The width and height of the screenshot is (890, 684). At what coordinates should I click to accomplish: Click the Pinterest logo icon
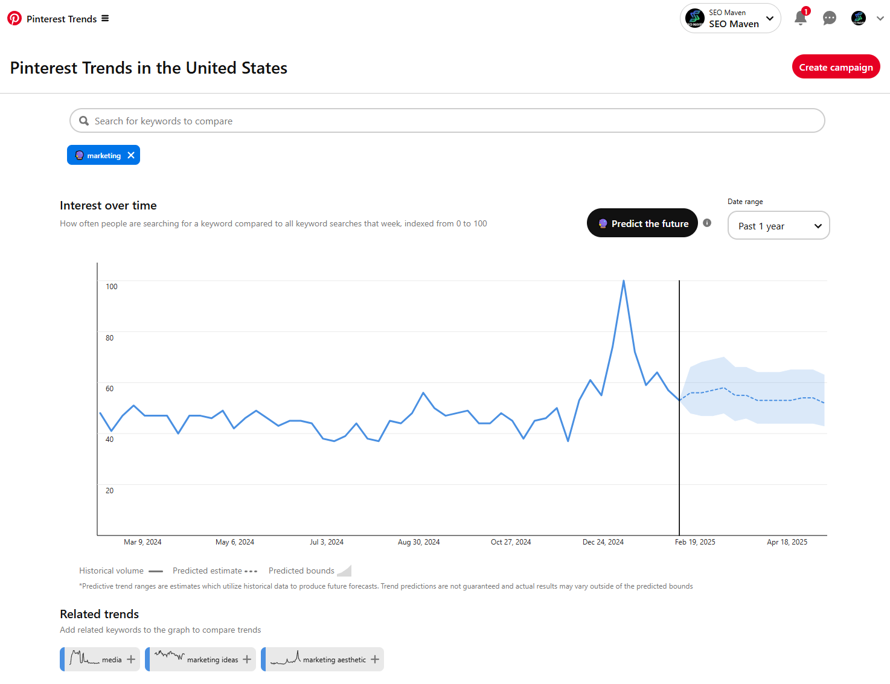point(14,18)
